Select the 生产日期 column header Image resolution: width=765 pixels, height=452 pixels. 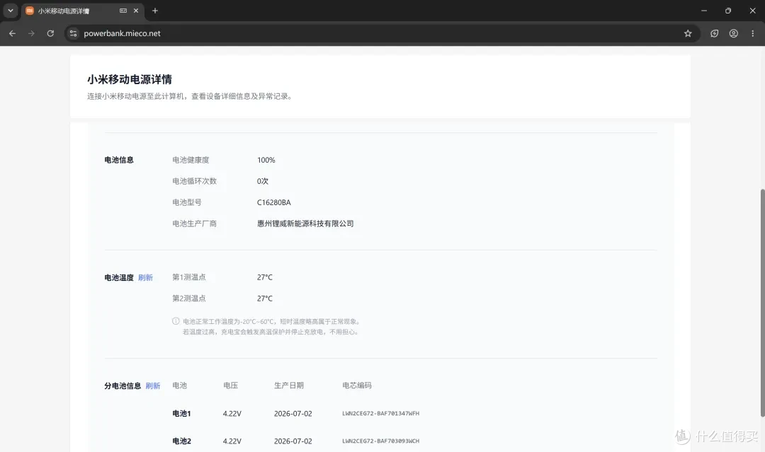(289, 386)
